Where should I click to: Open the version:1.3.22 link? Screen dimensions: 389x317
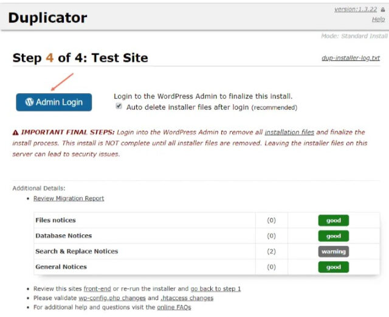356,9
